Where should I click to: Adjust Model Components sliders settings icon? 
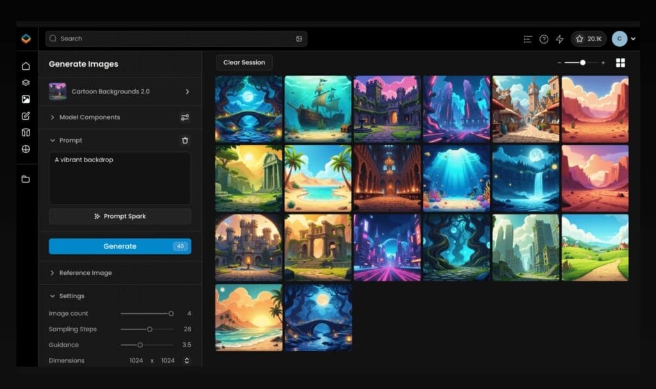[x=185, y=117]
